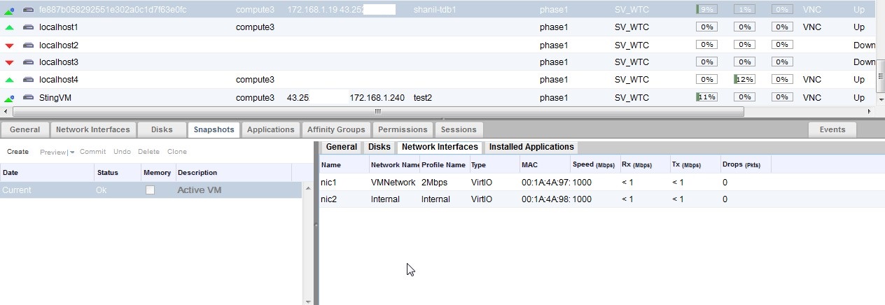The width and height of the screenshot is (885, 305).
Task: Open the Permissions tab
Action: coord(402,129)
